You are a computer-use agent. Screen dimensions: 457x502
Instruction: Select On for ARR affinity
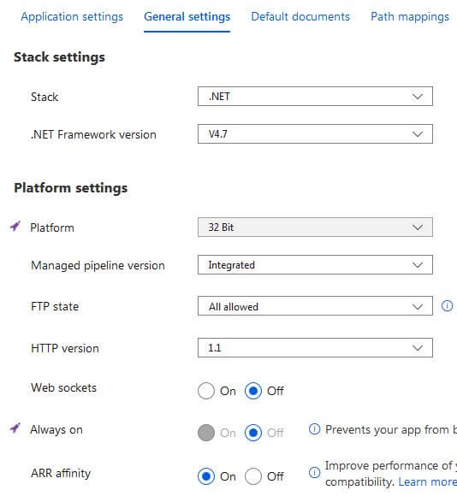(x=206, y=476)
